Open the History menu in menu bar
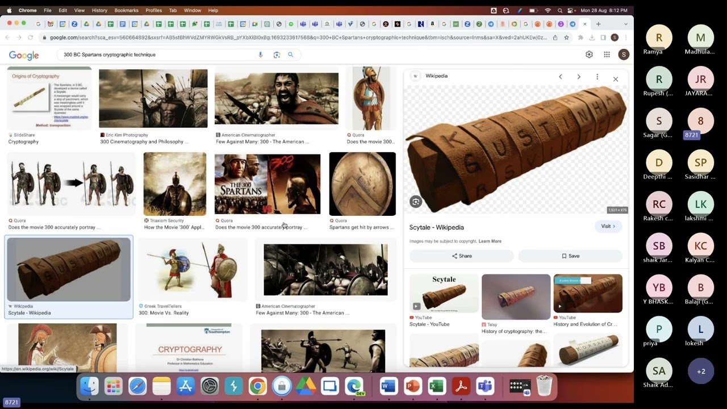 tap(99, 10)
